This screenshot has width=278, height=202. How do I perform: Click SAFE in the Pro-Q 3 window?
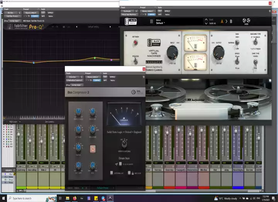[43, 16]
